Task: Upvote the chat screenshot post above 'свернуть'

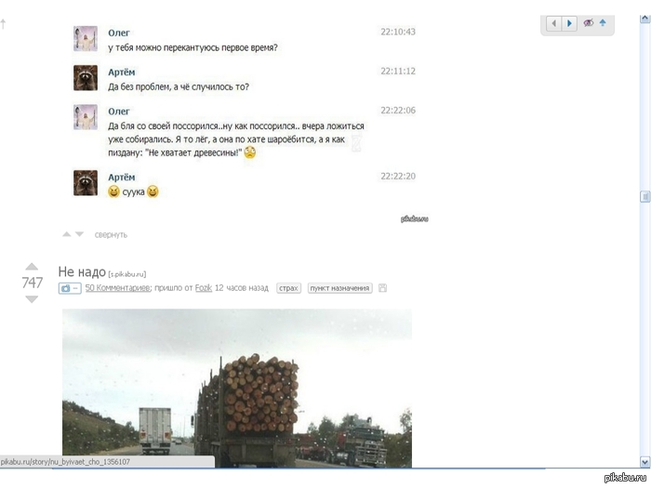Action: pyautogui.click(x=66, y=234)
